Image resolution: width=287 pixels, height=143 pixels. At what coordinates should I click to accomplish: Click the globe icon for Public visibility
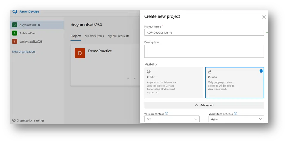pyautogui.click(x=149, y=72)
